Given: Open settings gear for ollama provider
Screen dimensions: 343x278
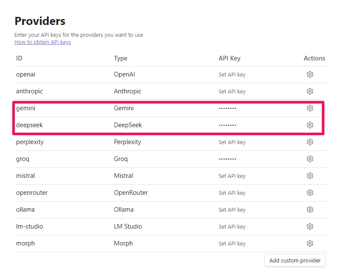Looking at the screenshot, I should (x=310, y=210).
